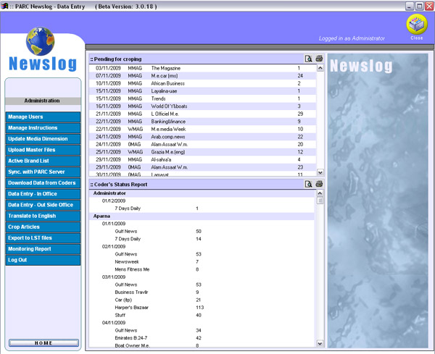Click the Close cabinet icon
Image resolution: width=435 pixels, height=354 pixels.
click(x=417, y=25)
